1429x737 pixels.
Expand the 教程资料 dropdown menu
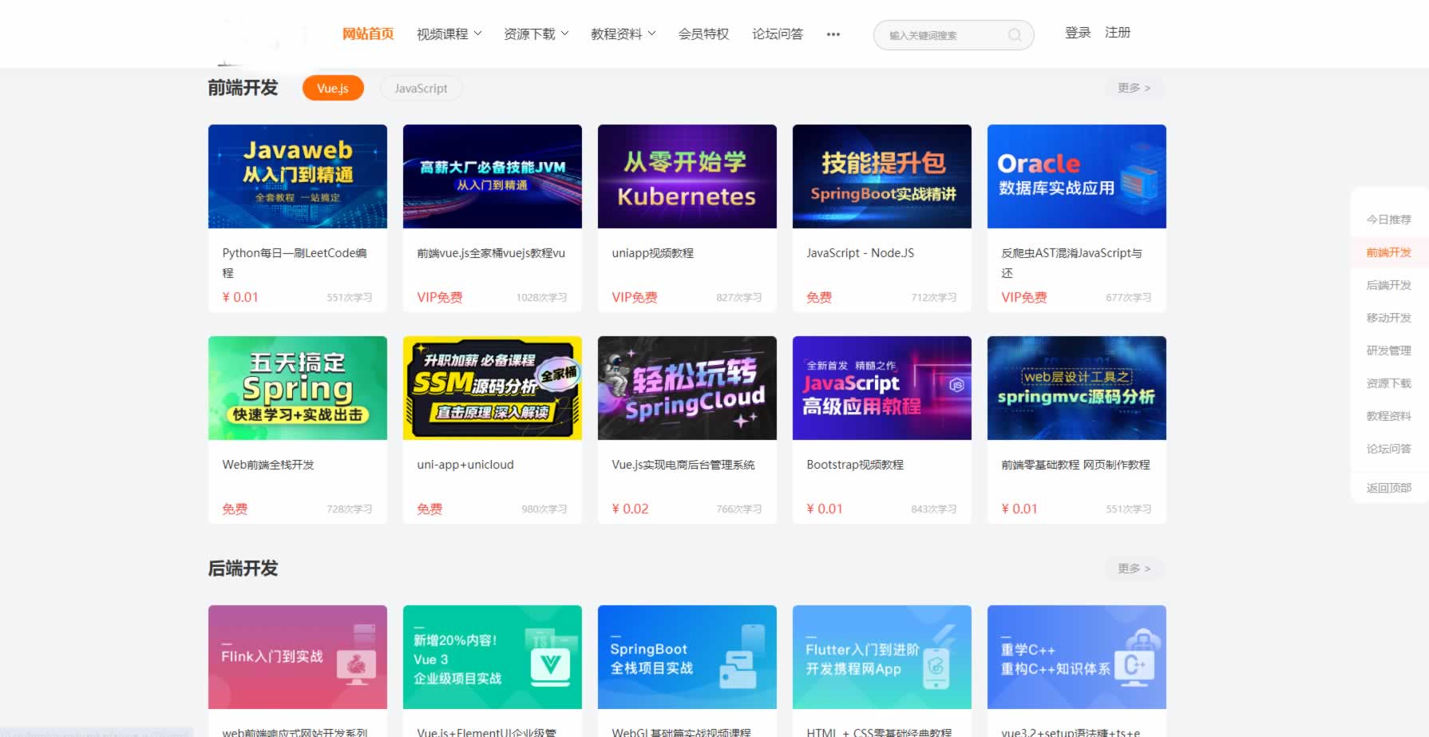click(623, 34)
